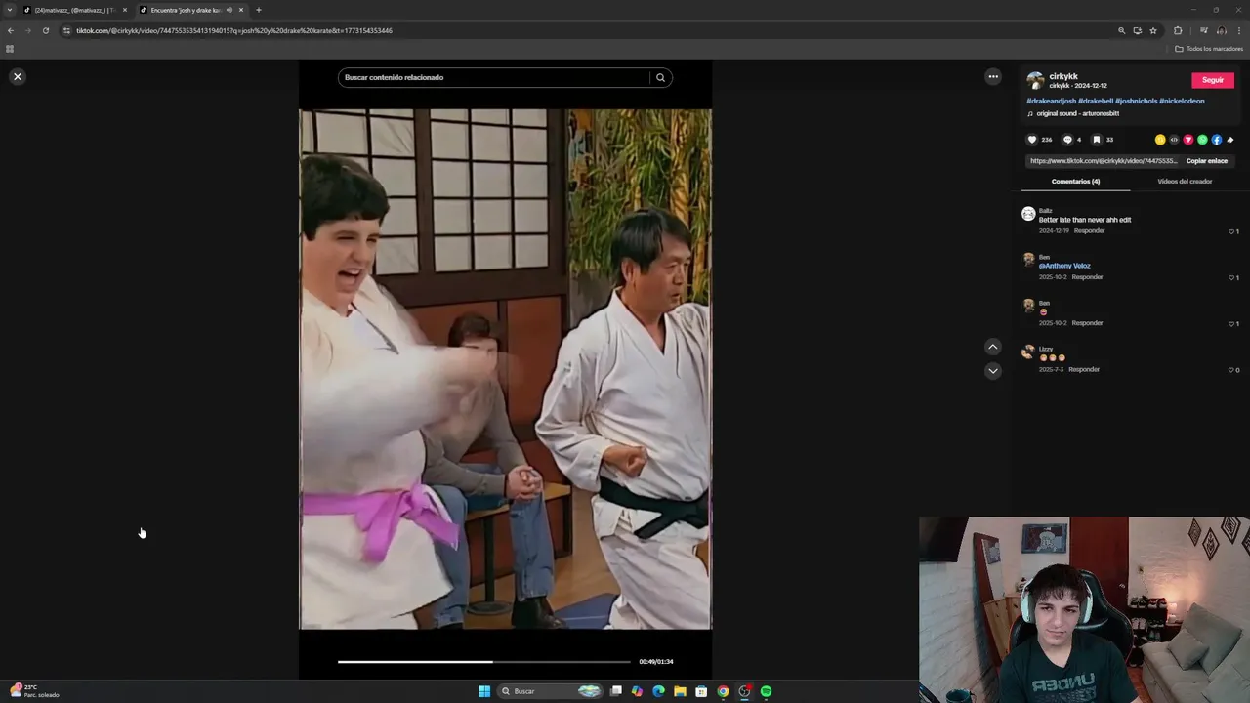Open Spotify from the taskbar
The image size is (1250, 703).
coord(767,691)
